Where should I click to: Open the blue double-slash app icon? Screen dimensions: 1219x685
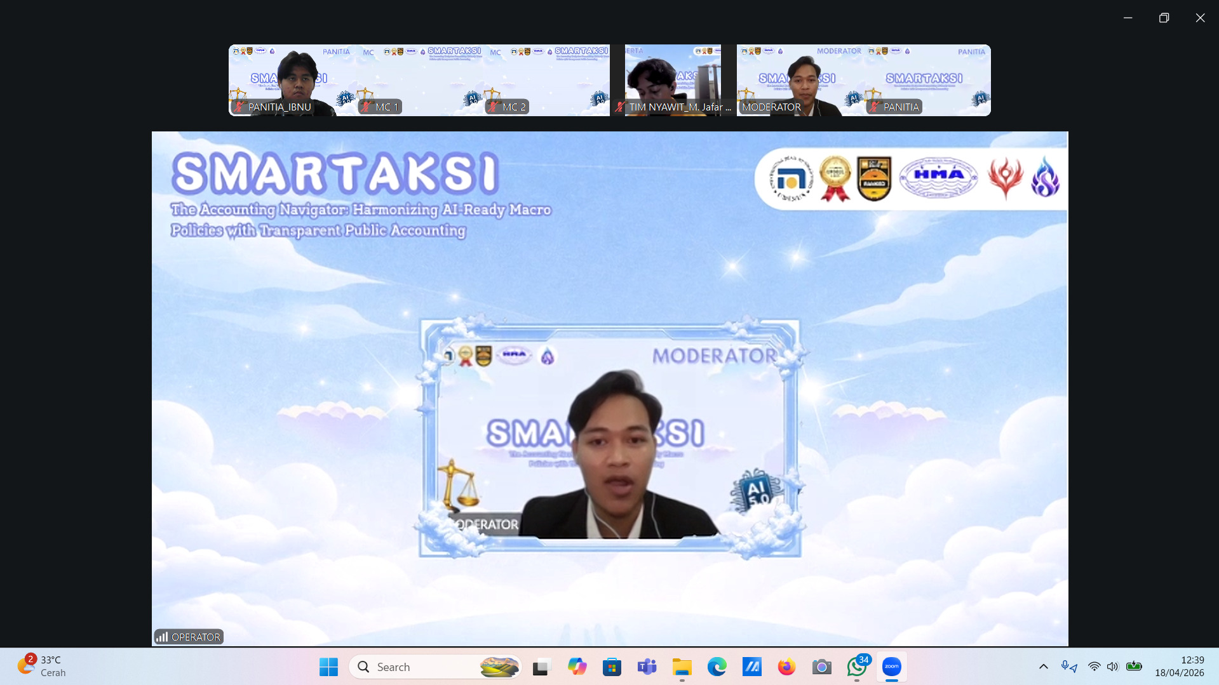[751, 667]
